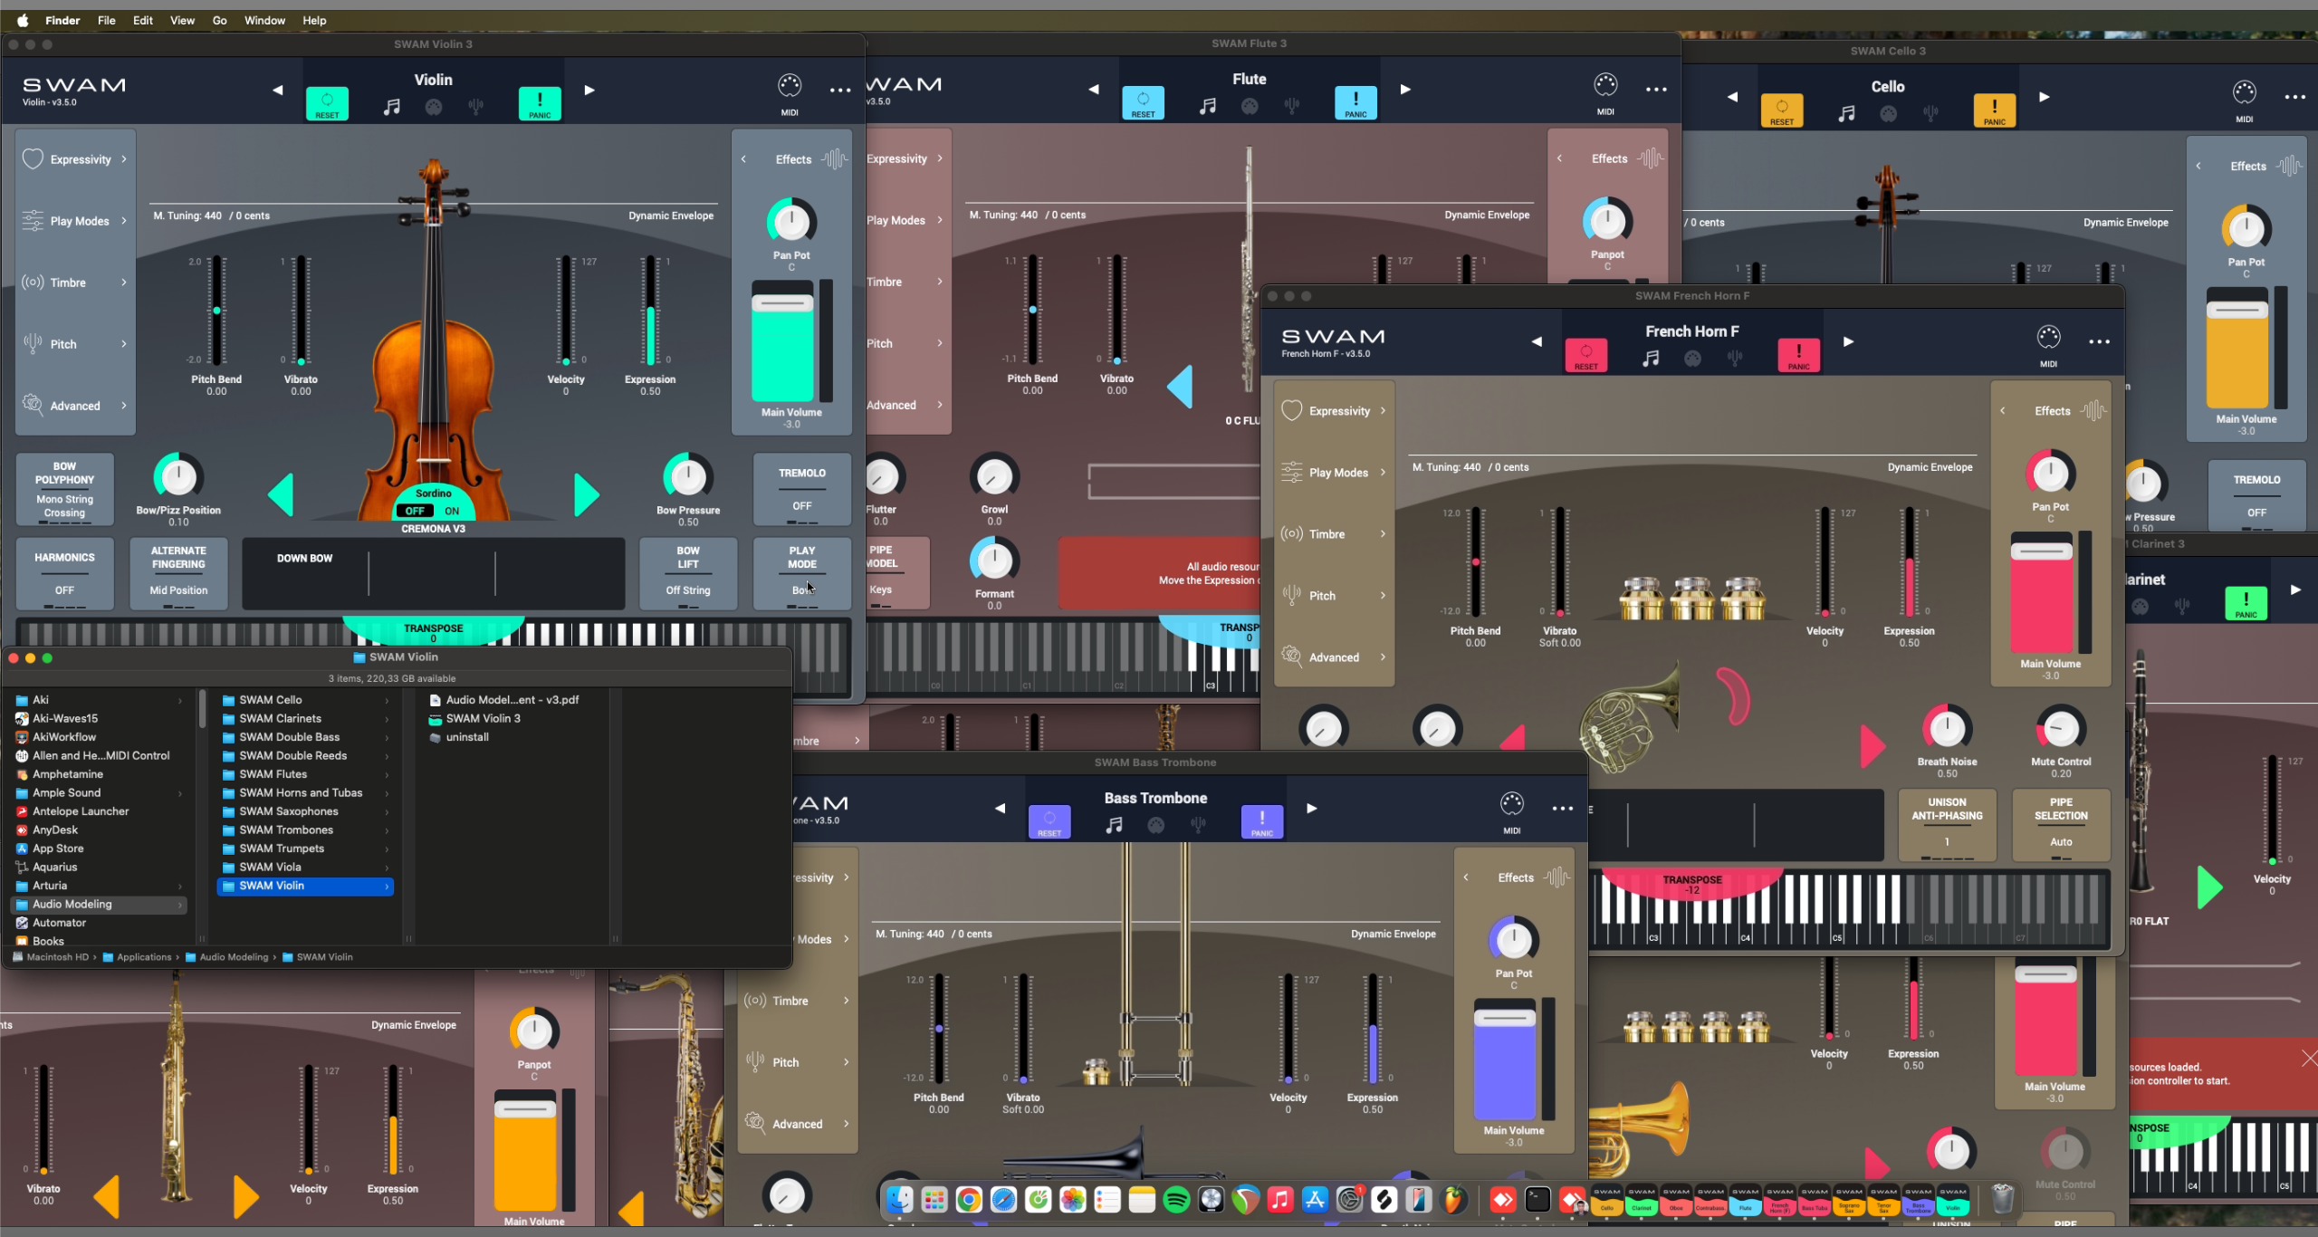Open Terminal from the Dock
The image size is (2318, 1237).
[1537, 1201]
